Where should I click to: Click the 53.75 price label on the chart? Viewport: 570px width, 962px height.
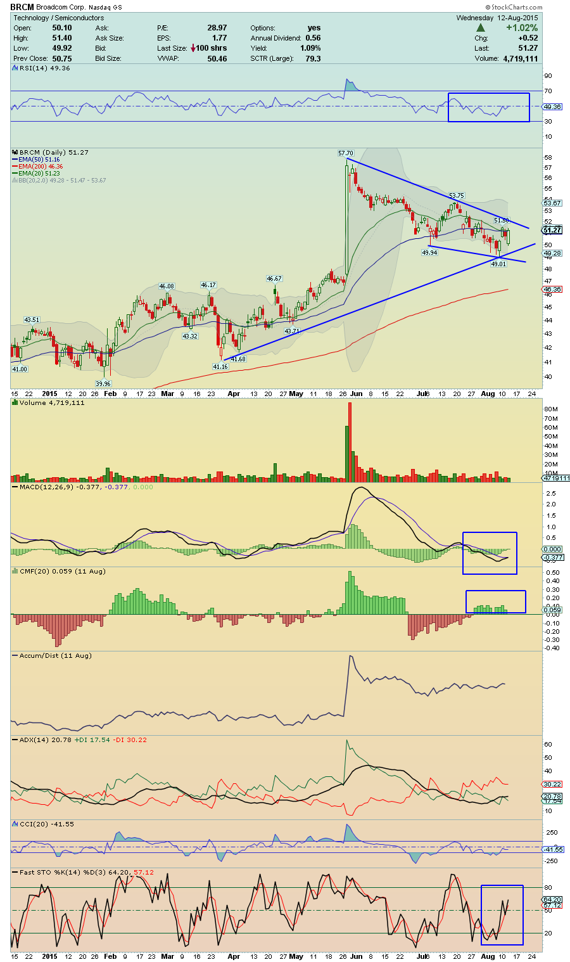457,196
